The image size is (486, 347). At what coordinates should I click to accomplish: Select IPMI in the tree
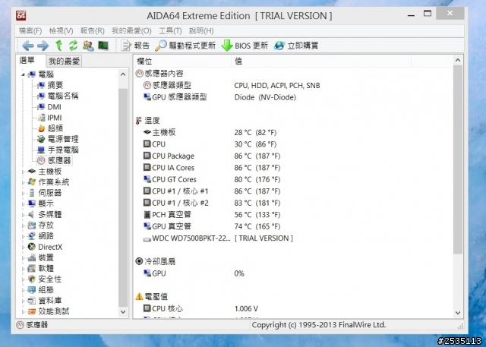tap(55, 118)
